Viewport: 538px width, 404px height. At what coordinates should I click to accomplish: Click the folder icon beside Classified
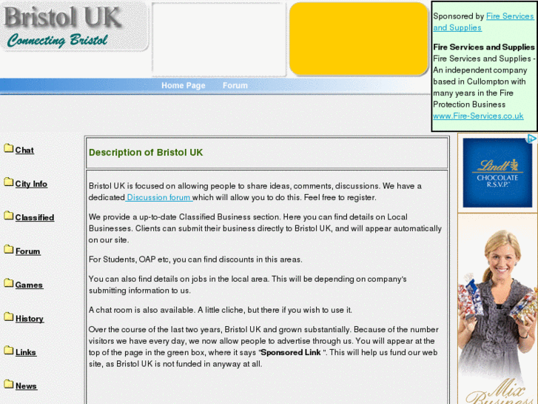point(9,216)
